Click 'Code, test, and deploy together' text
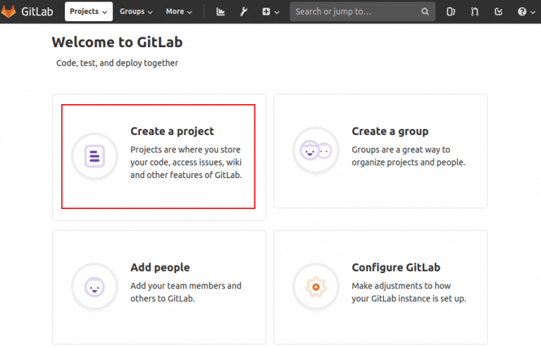 pyautogui.click(x=118, y=63)
